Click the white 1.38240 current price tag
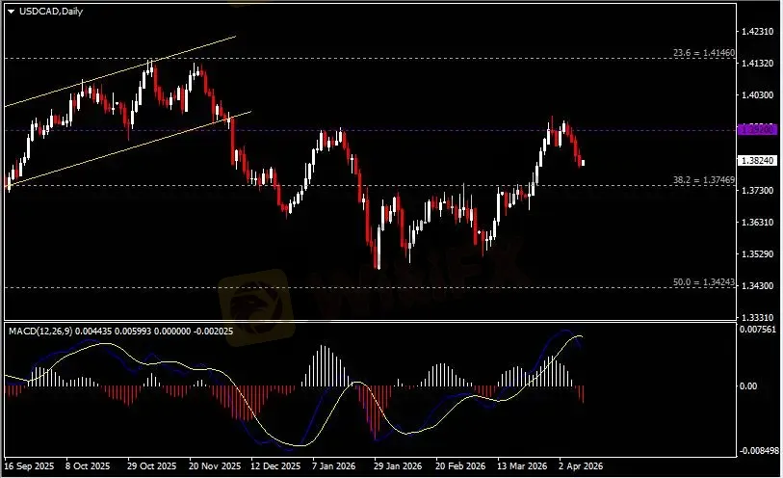This screenshot has width=783, height=478. (753, 161)
